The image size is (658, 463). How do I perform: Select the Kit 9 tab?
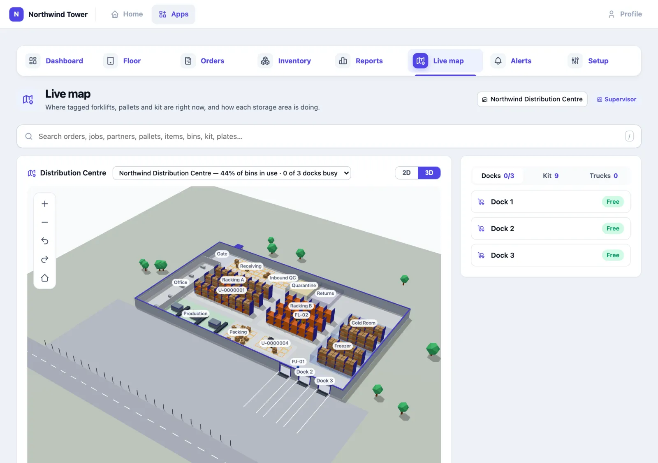click(551, 176)
